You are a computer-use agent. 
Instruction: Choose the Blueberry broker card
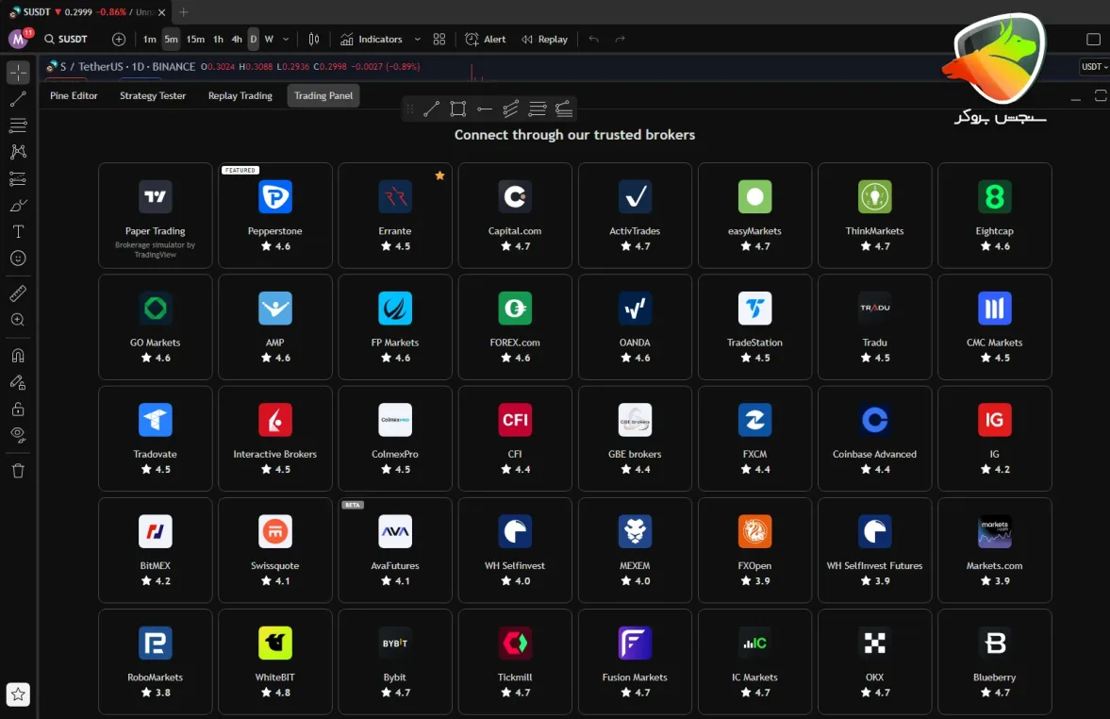pyautogui.click(x=995, y=661)
